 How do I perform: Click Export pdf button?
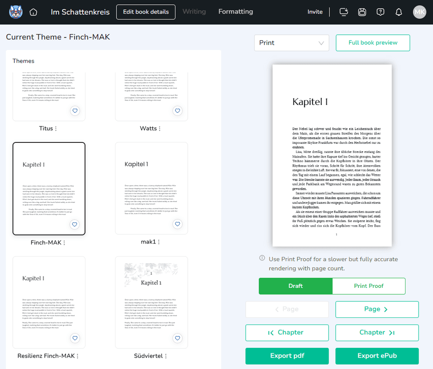click(x=287, y=356)
